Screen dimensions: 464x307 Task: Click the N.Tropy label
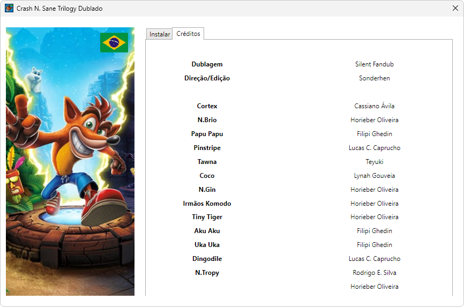pos(207,273)
